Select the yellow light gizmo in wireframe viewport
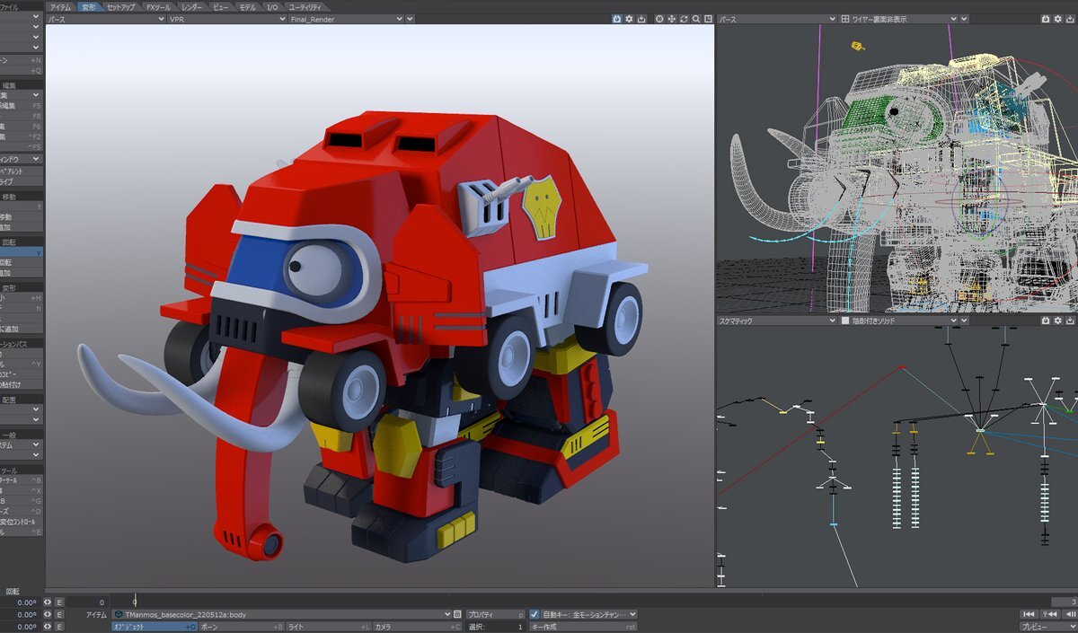 (x=857, y=45)
